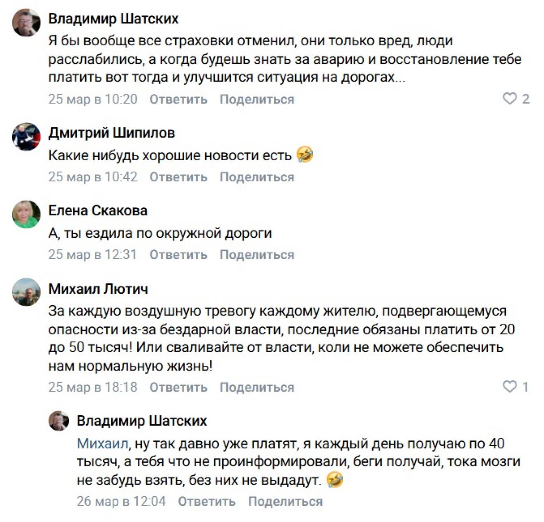Open Дмитрий Шипилов's profile avatar
The image size is (544, 522).
pyautogui.click(x=26, y=136)
